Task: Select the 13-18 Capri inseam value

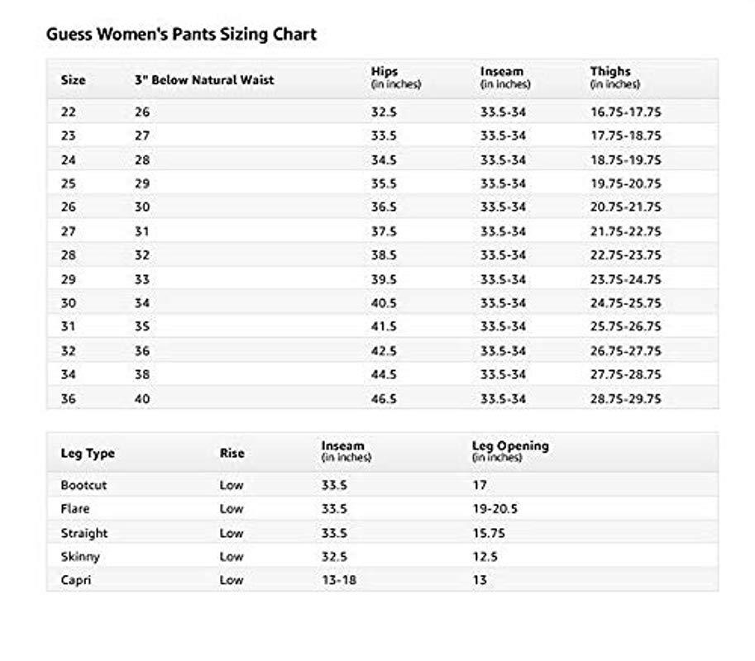Action: (339, 580)
